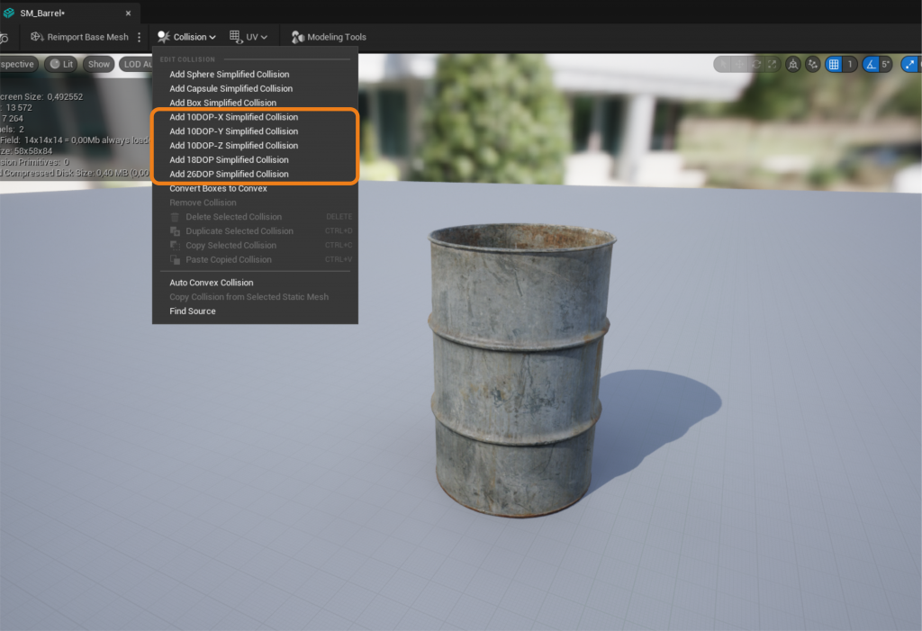
Task: Open the Show viewport options
Action: [x=99, y=64]
